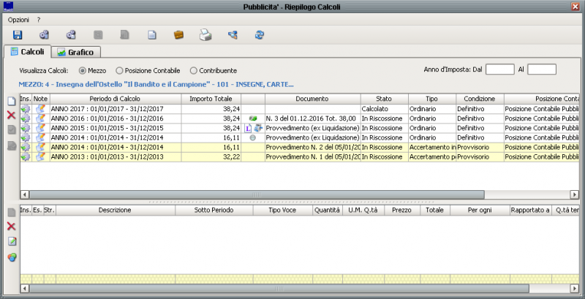Open the Opzioni menu
585x299 pixels.
[x=18, y=19]
